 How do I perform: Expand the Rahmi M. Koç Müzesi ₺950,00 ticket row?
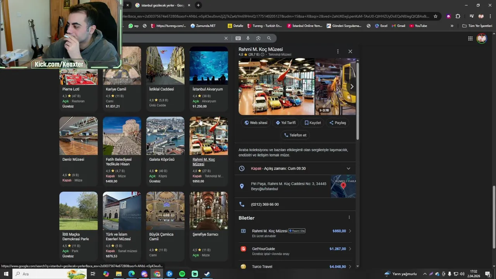point(295,233)
